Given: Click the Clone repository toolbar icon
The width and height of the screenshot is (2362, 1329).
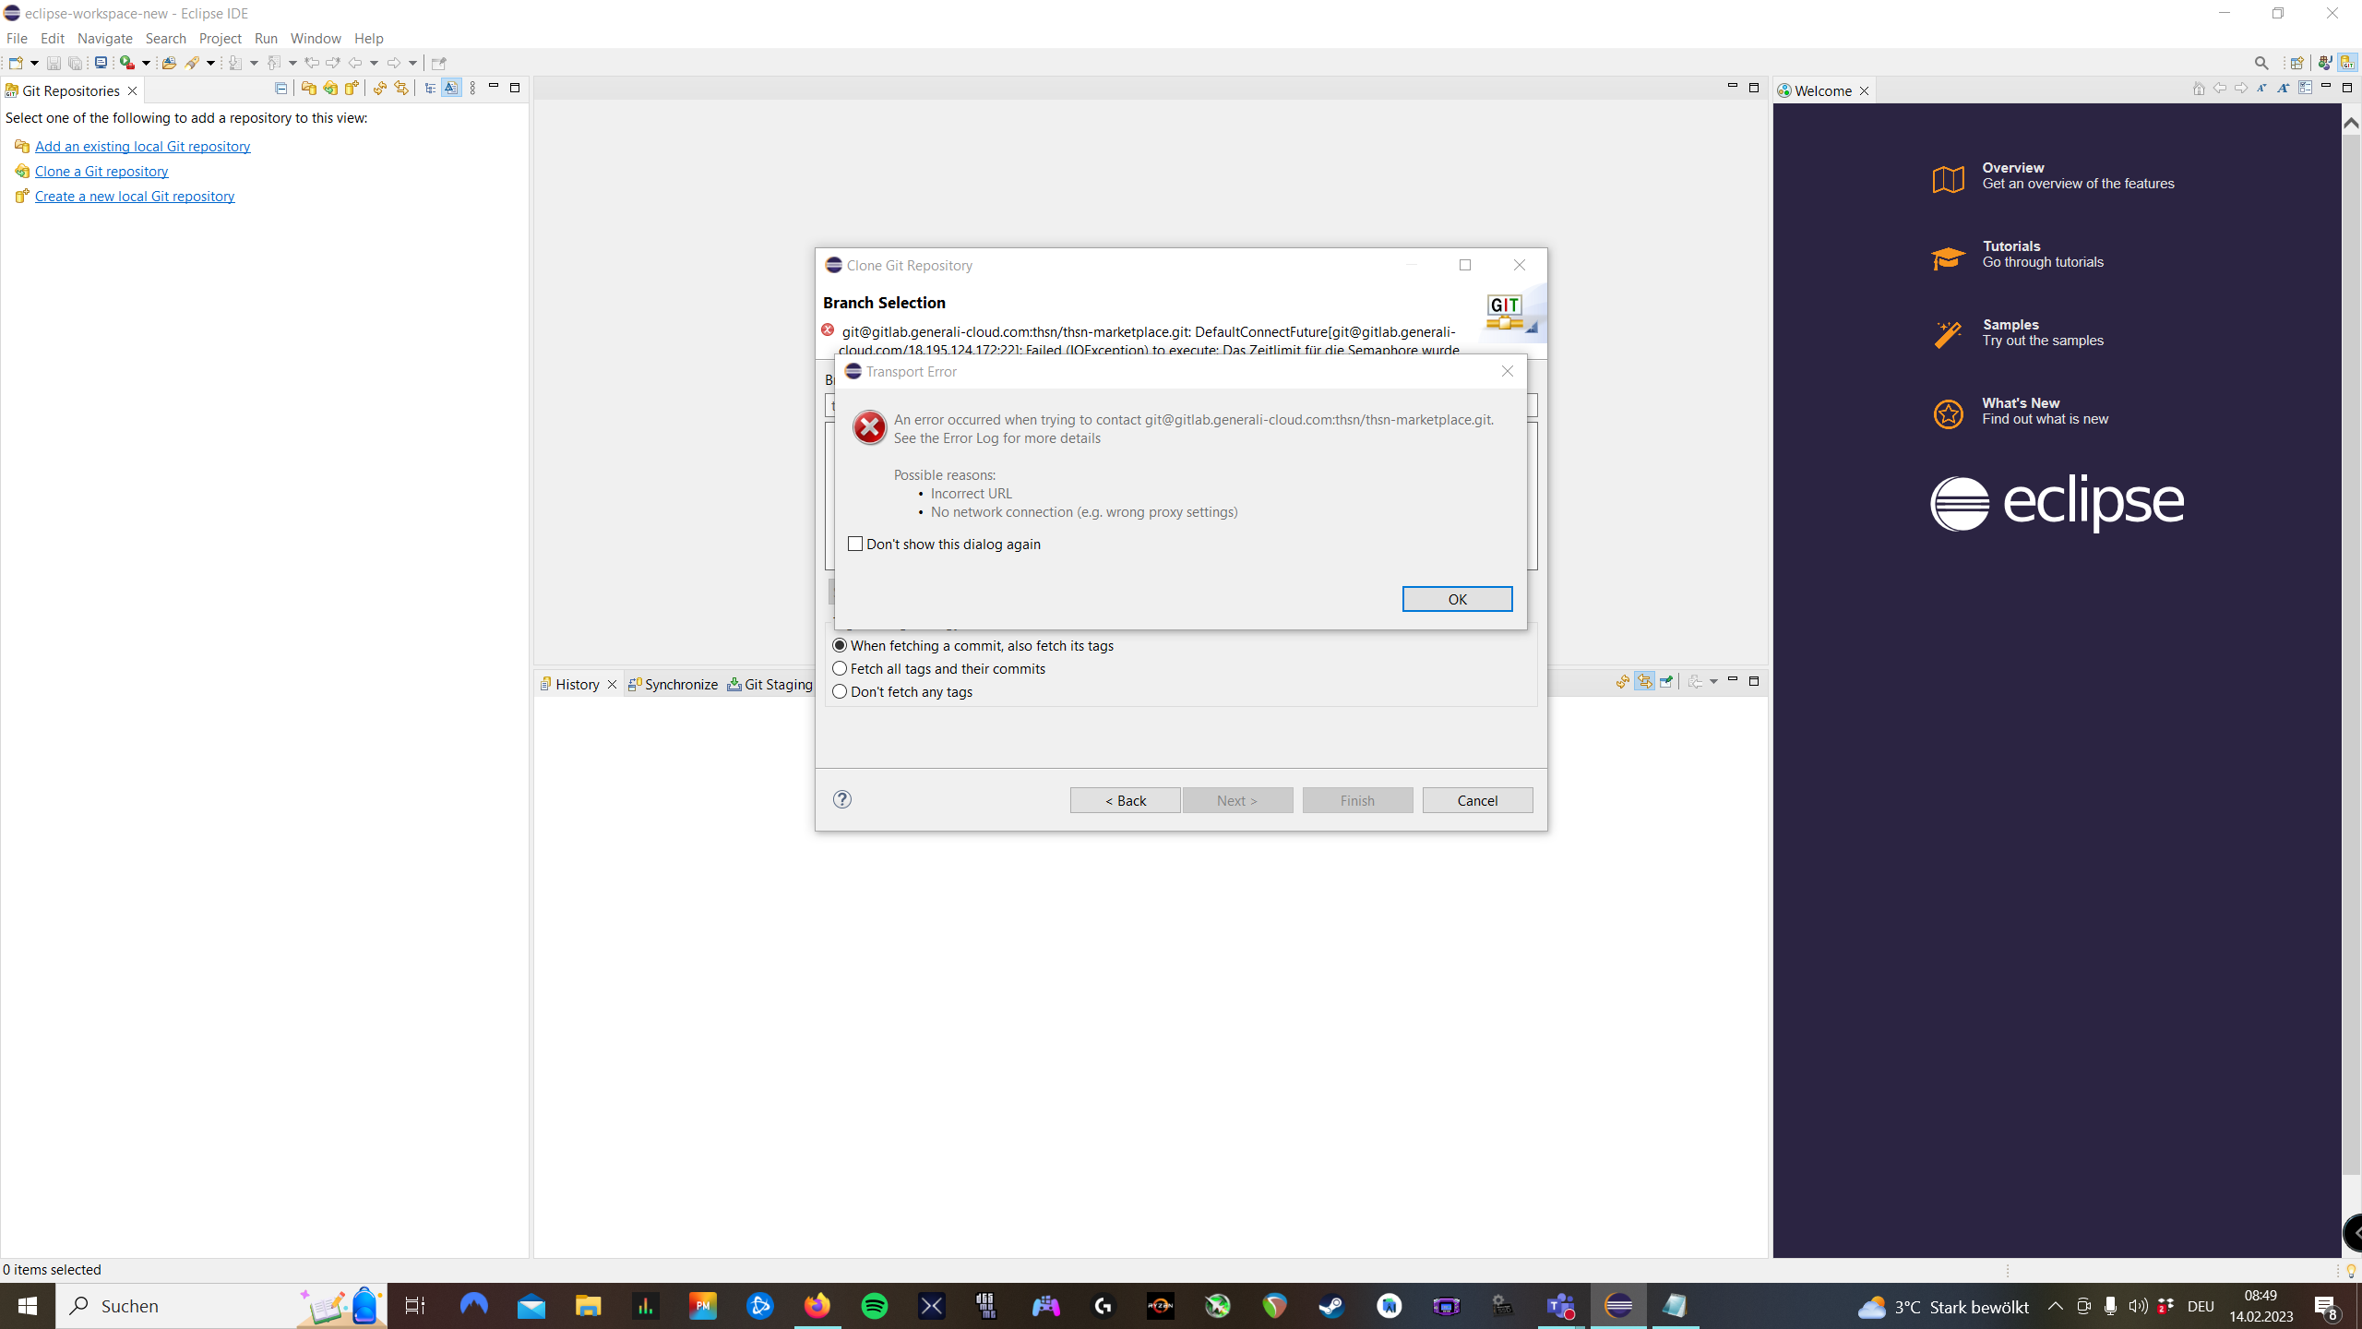Looking at the screenshot, I should [329, 89].
